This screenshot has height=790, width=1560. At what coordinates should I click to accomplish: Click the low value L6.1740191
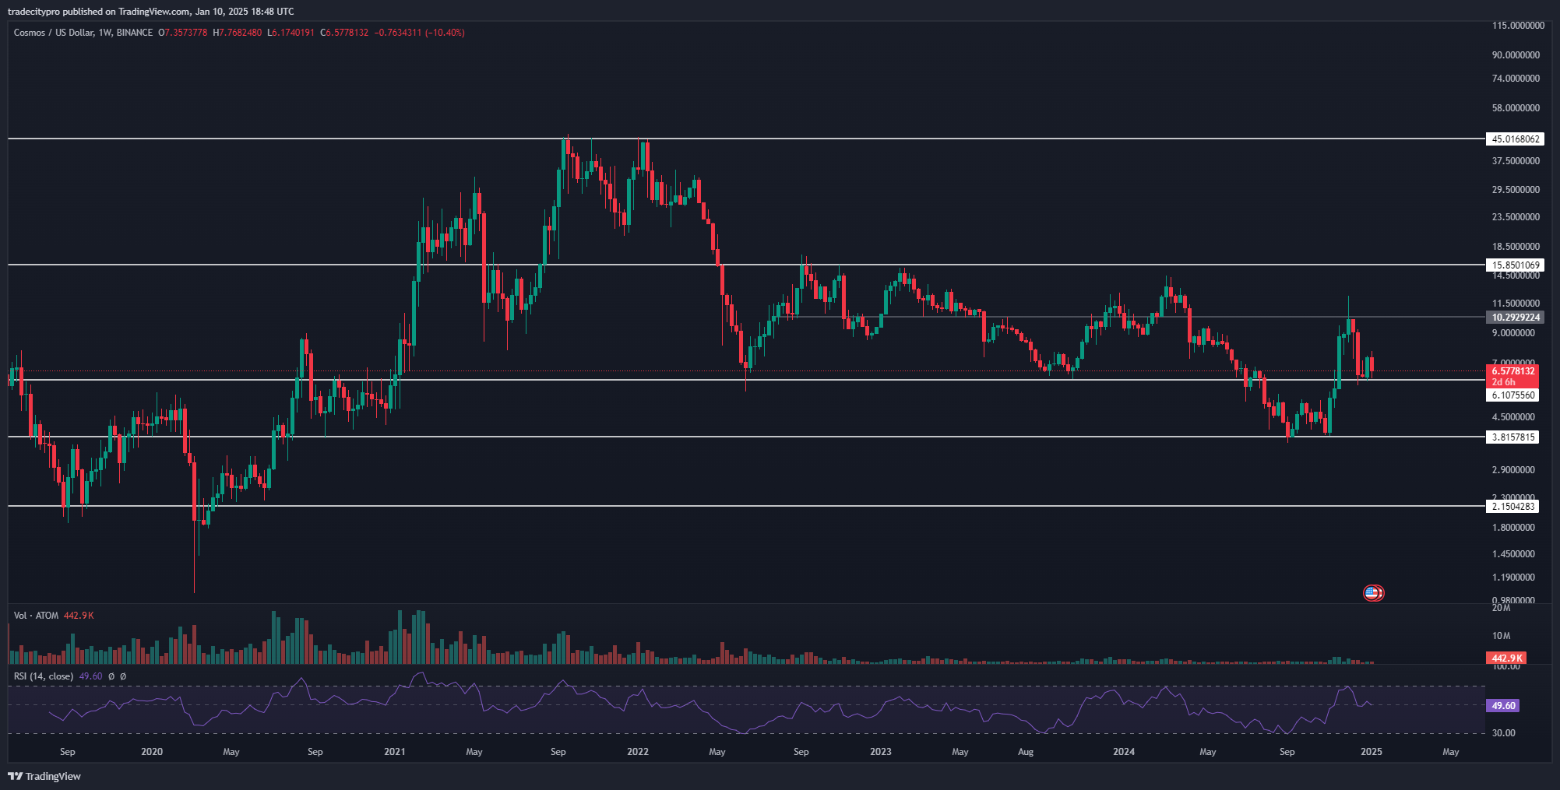click(291, 33)
